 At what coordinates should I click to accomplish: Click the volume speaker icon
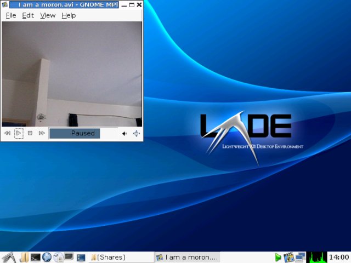click(x=124, y=134)
